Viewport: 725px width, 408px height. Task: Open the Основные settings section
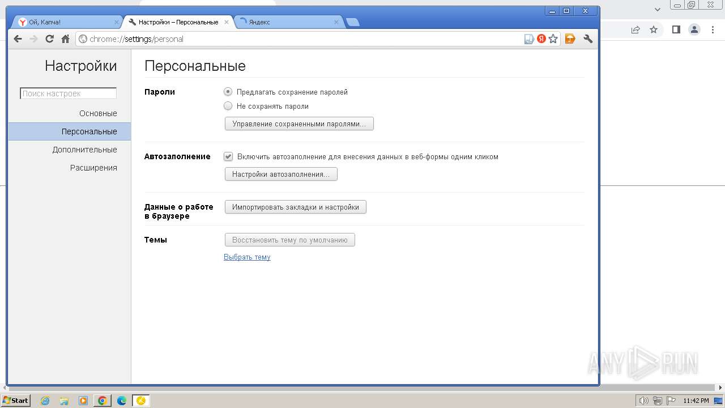98,113
